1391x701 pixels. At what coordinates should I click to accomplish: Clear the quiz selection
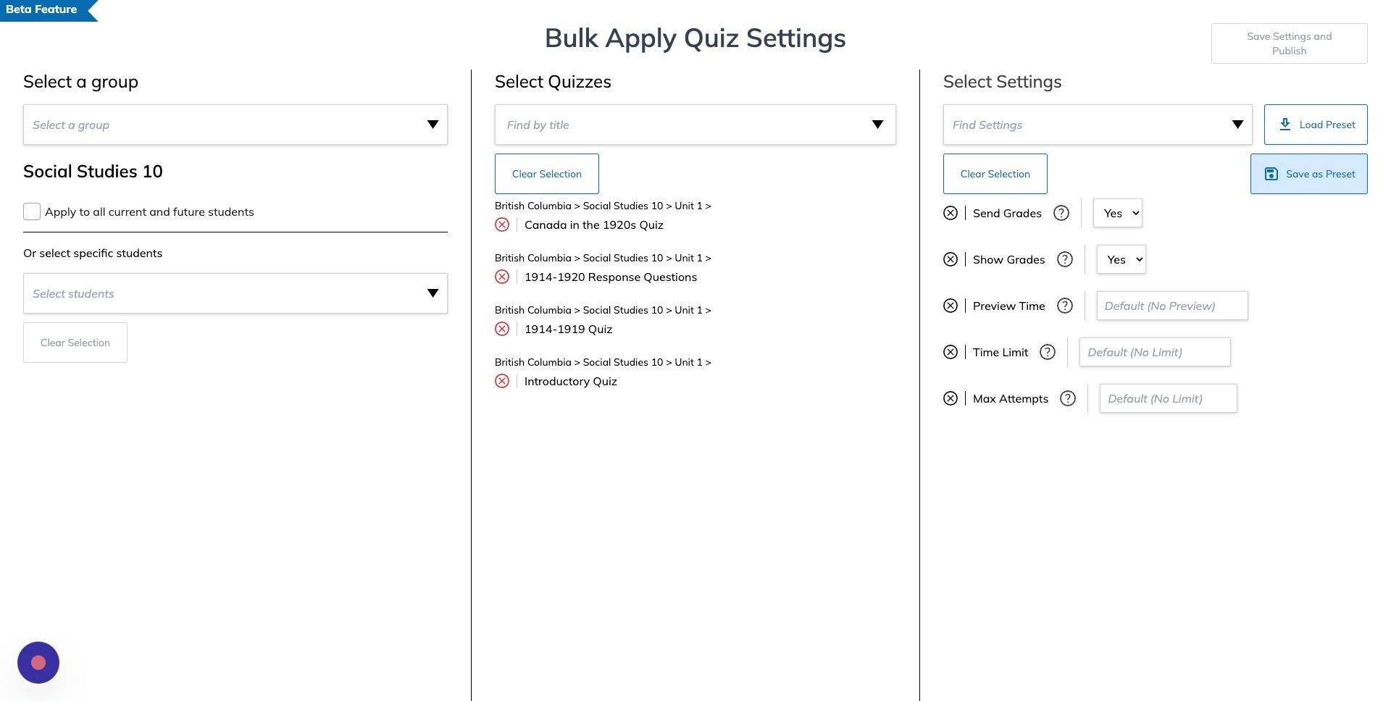(x=546, y=174)
